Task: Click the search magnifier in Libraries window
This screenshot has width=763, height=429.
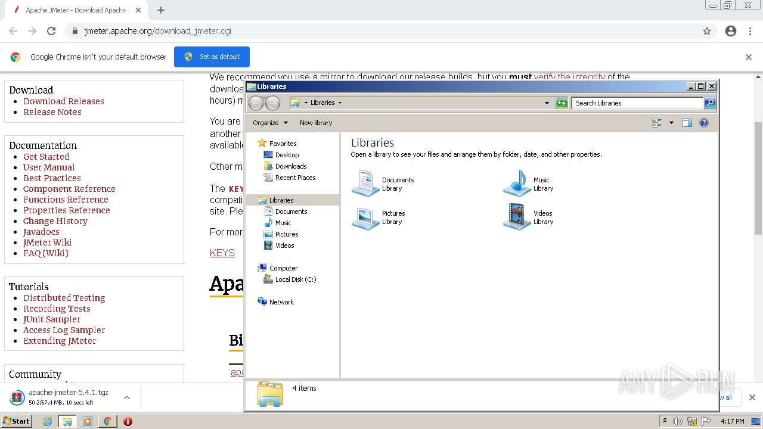Action: (710, 103)
